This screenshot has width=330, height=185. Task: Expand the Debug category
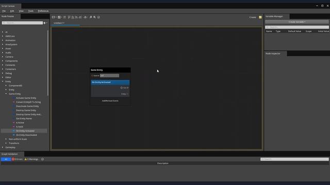[x=3, y=73]
